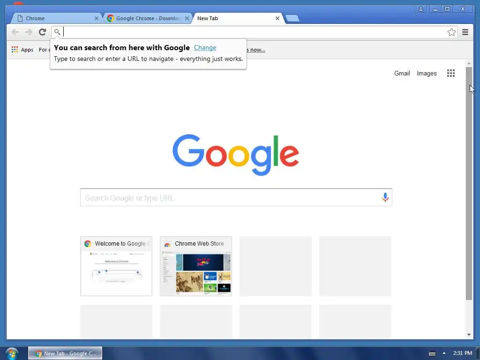Viewport: 480px width, 360px height.
Task: Click the Google logo
Action: coord(236,155)
